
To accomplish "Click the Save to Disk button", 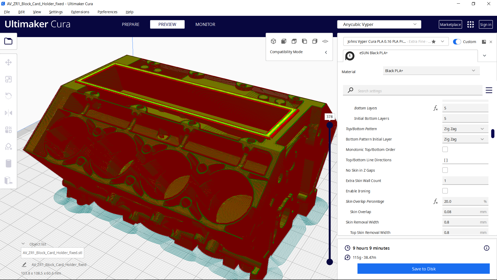I will coord(423,269).
